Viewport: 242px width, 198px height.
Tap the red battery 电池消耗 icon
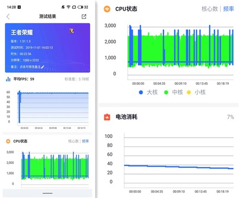[x=107, y=117]
